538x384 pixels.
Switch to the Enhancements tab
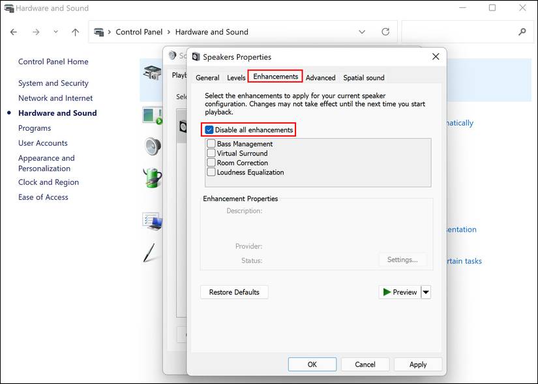pyautogui.click(x=275, y=76)
